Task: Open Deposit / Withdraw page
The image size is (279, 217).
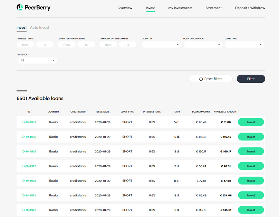Action: pyautogui.click(x=250, y=8)
